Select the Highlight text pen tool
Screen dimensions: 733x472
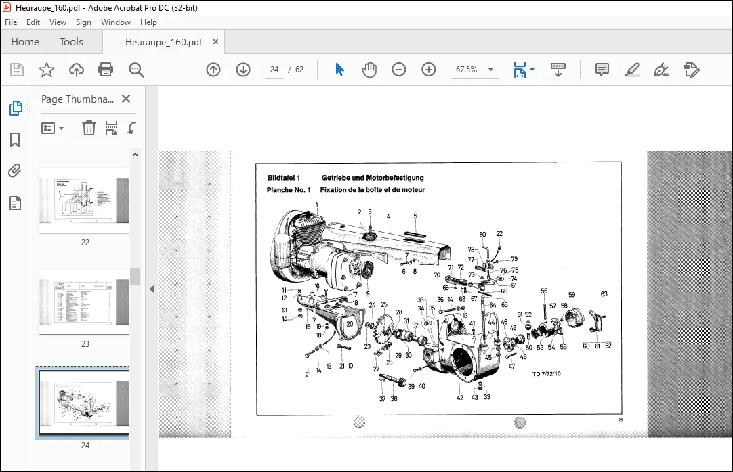[x=631, y=70]
